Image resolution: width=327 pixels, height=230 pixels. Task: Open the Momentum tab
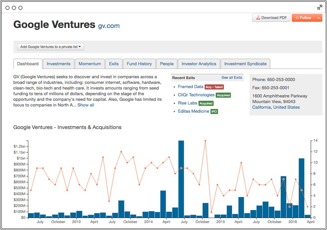90,64
